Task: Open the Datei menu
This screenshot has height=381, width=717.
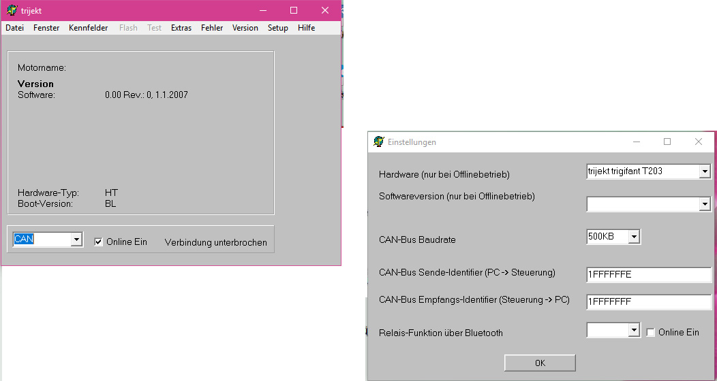Action: pos(14,28)
